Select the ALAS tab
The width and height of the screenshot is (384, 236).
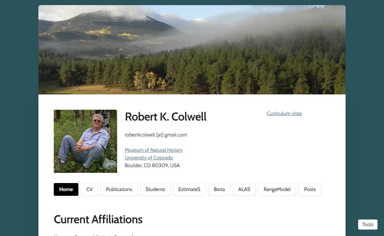coord(244,189)
